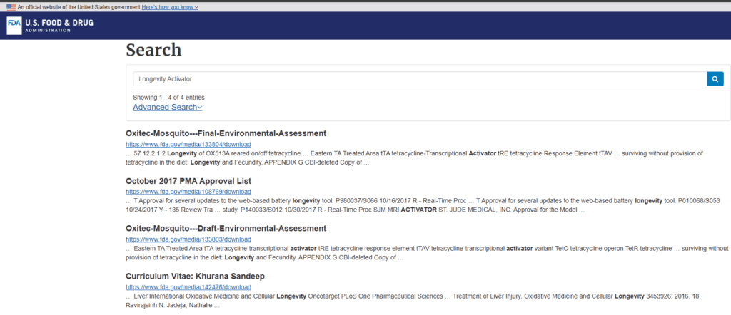Screen dimensions: 731x315
Task: Click the US flag icon
Action: click(11, 7)
